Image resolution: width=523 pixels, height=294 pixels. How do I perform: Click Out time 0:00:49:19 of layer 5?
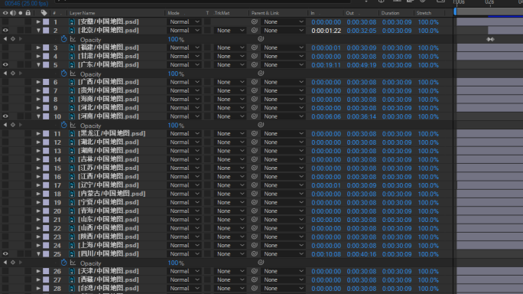coord(362,65)
